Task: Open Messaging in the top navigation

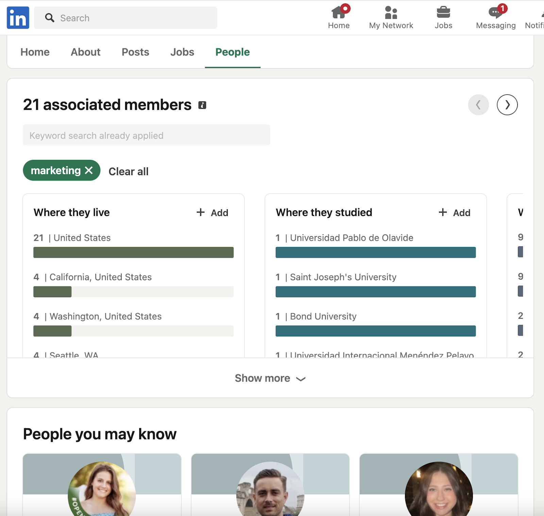Action: click(496, 18)
